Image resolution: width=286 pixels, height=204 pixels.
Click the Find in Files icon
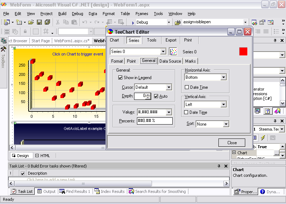[x=178, y=22]
